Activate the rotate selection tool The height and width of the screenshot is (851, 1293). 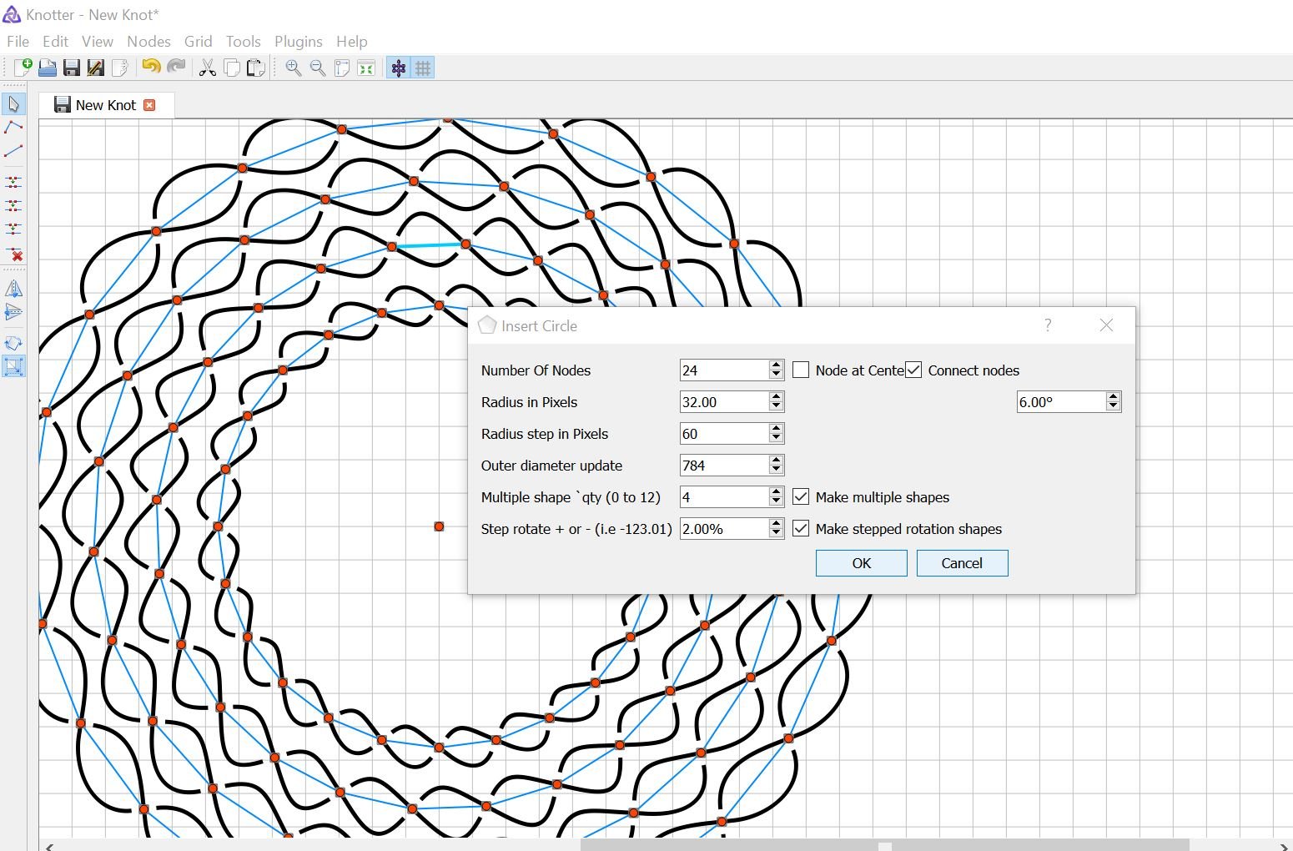13,343
